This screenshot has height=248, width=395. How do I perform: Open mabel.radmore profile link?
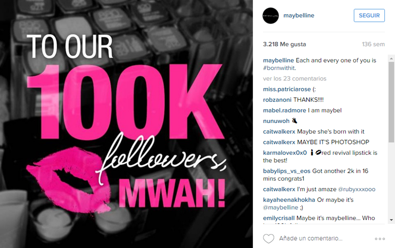point(284,111)
